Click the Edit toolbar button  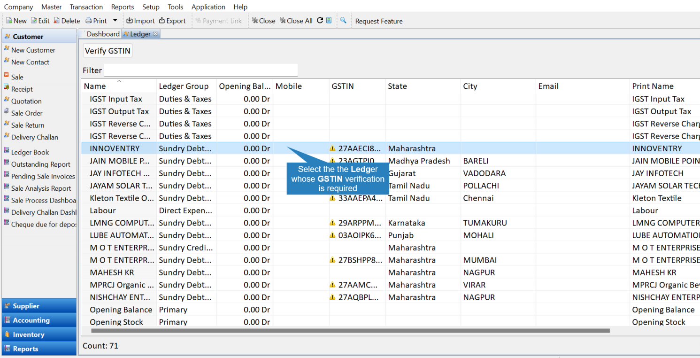[40, 21]
